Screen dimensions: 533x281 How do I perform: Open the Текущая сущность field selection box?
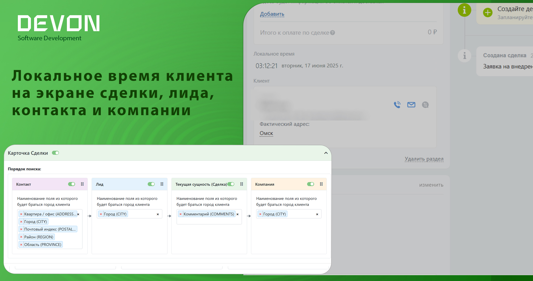209,217
